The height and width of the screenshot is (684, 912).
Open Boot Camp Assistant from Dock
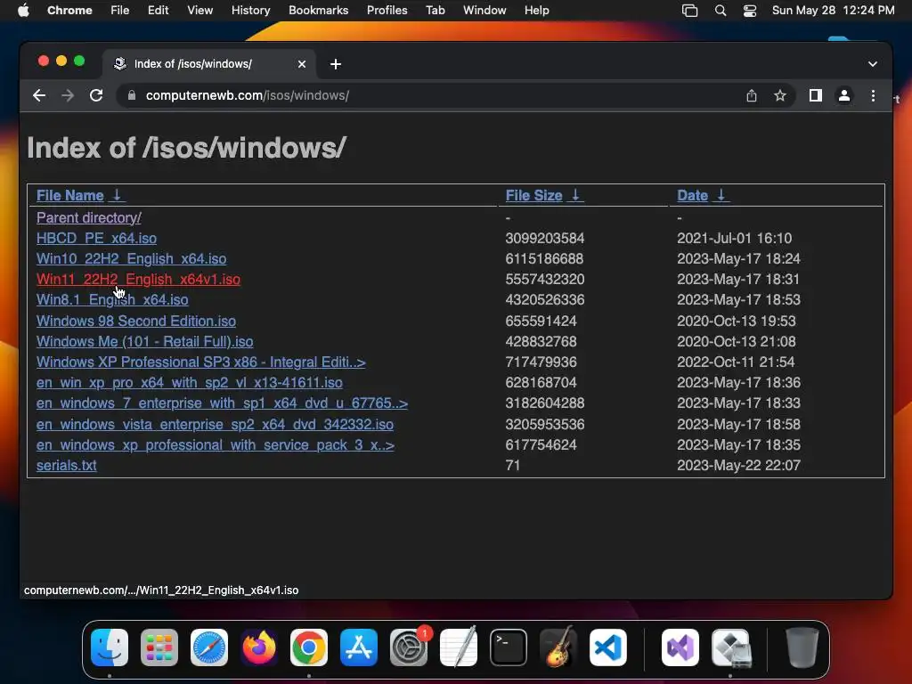point(731,647)
